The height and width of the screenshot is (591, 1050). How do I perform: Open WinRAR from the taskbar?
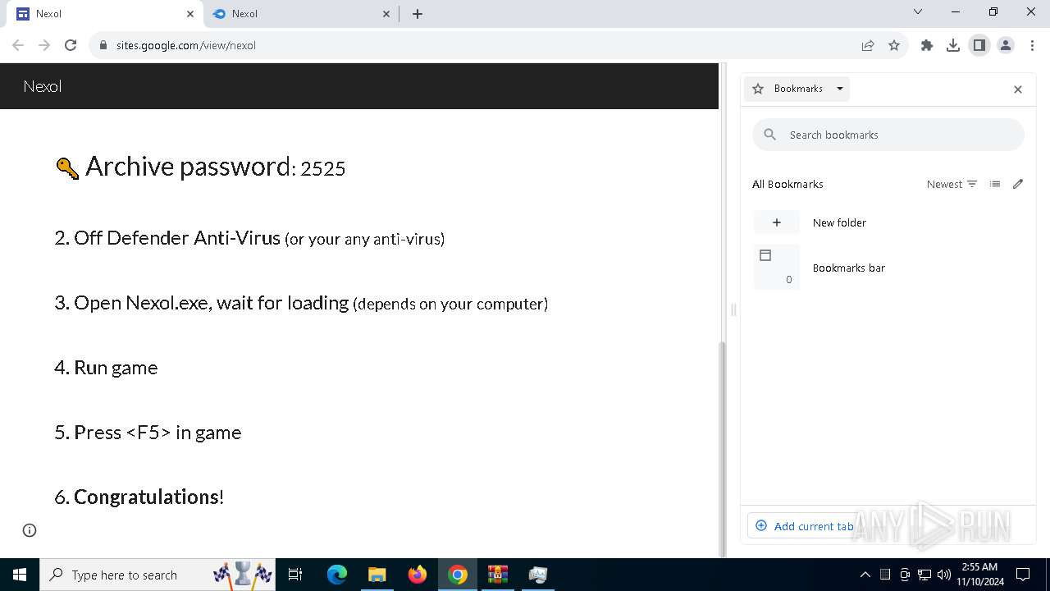[x=498, y=575]
